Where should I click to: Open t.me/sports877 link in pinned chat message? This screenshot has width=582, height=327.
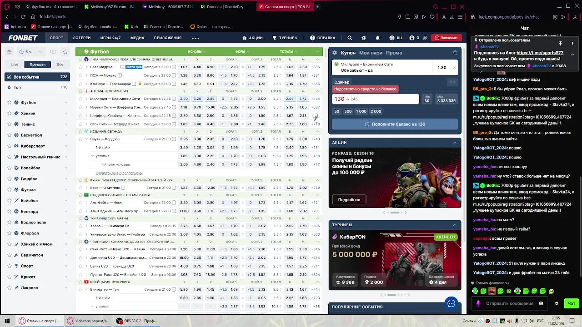[x=540, y=53]
